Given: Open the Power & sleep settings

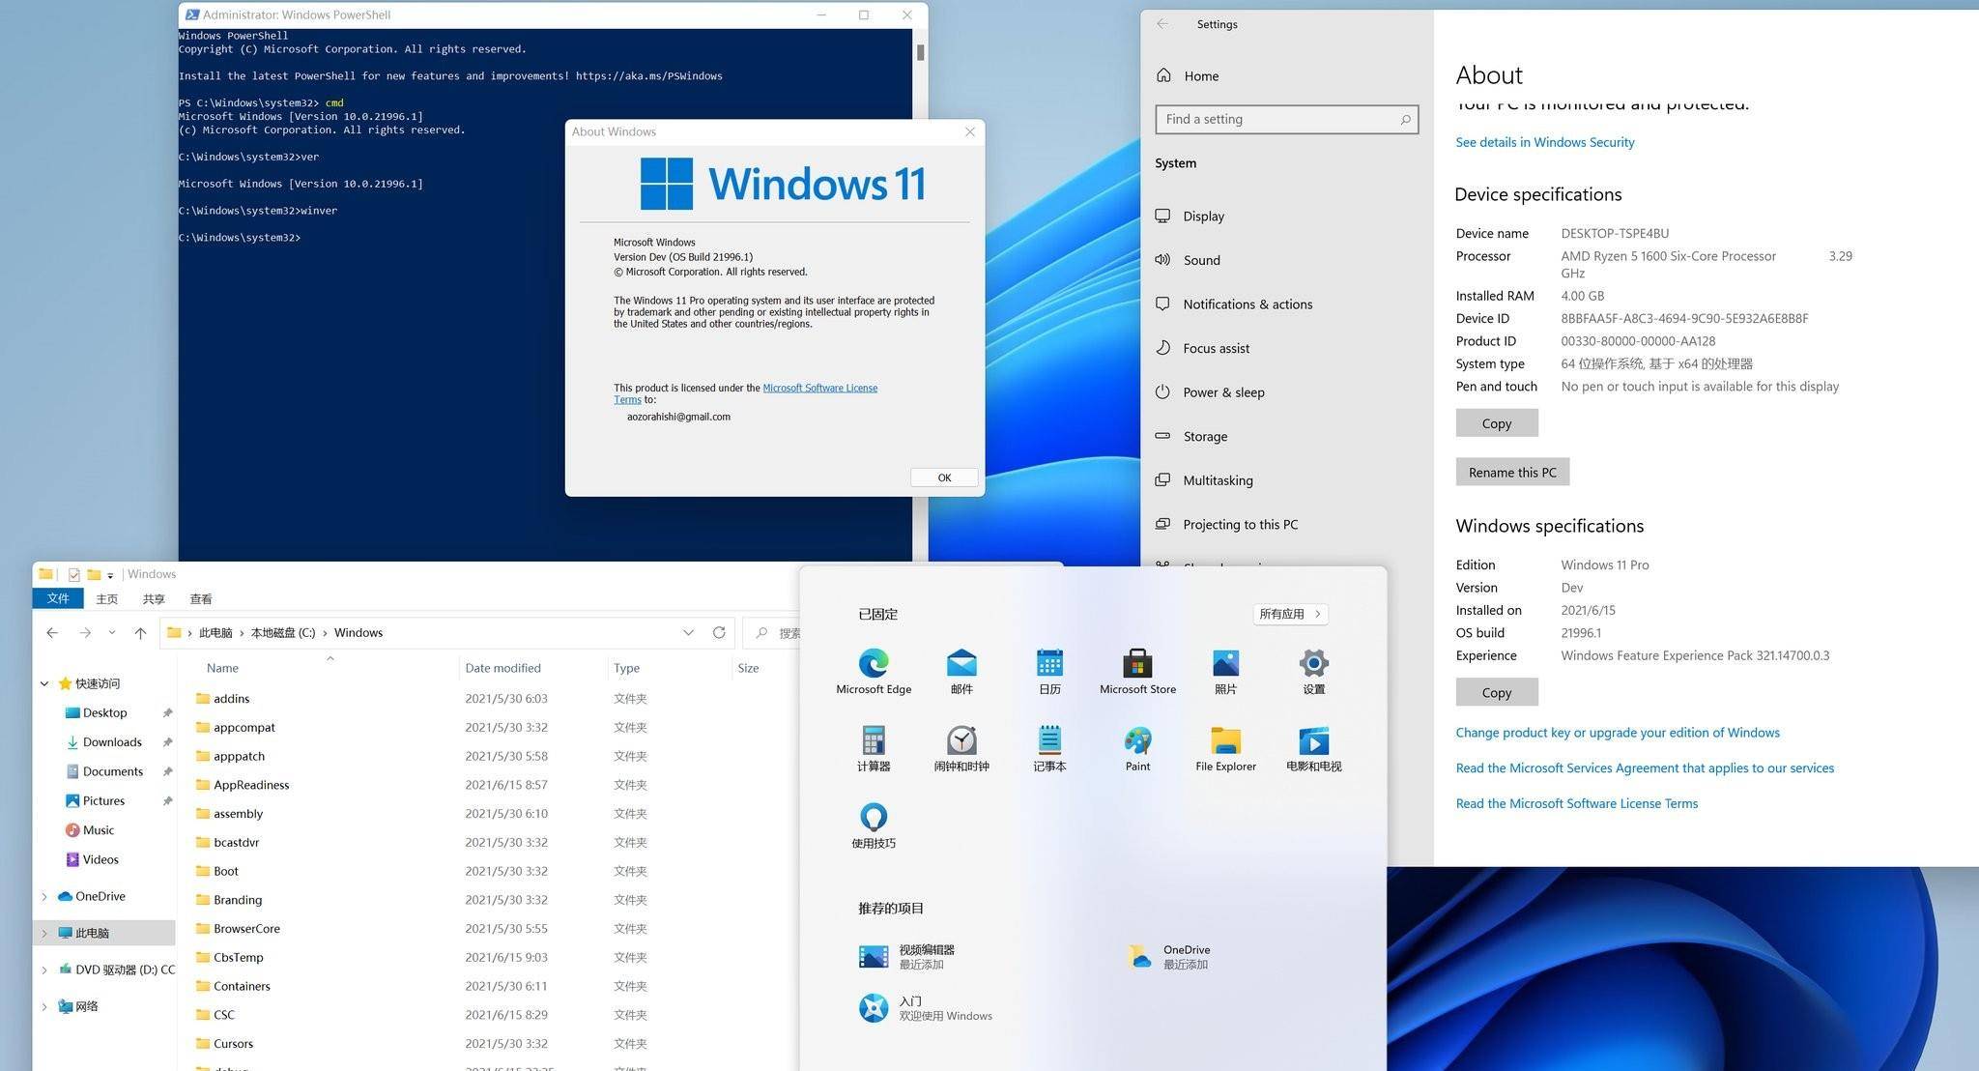Looking at the screenshot, I should [x=1222, y=391].
